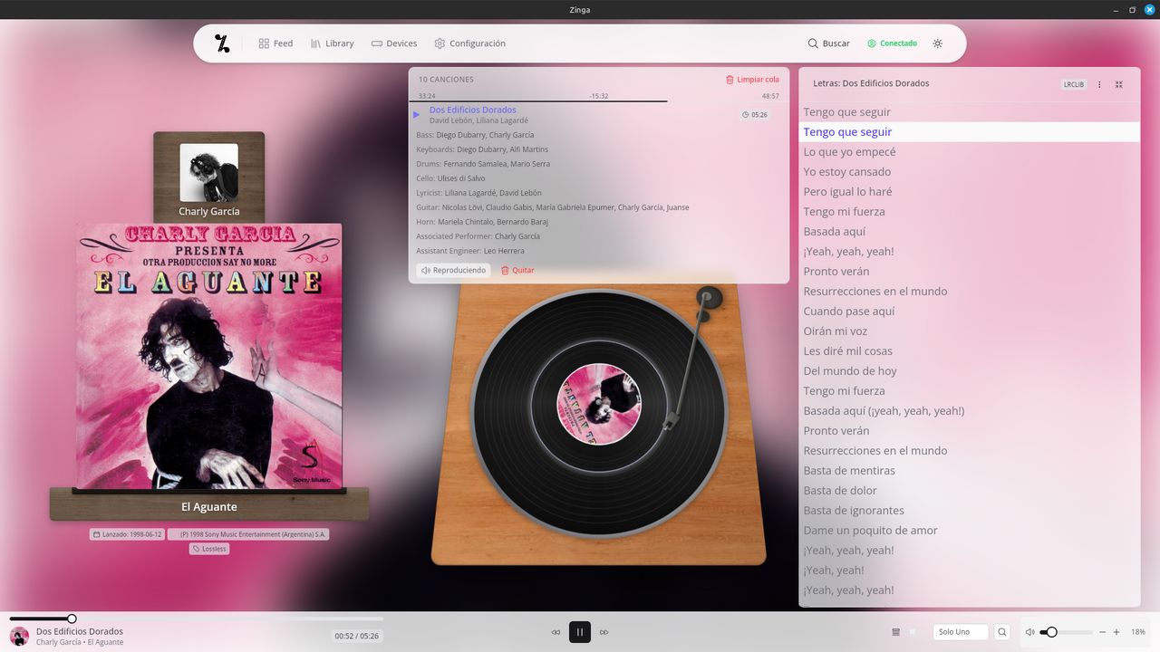Click the 'Charly García • El Aguante' text in player bar
The width and height of the screenshot is (1160, 652).
pyautogui.click(x=80, y=642)
